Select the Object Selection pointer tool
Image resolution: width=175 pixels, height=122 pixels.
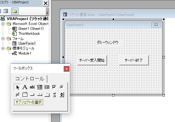(x=18, y=87)
